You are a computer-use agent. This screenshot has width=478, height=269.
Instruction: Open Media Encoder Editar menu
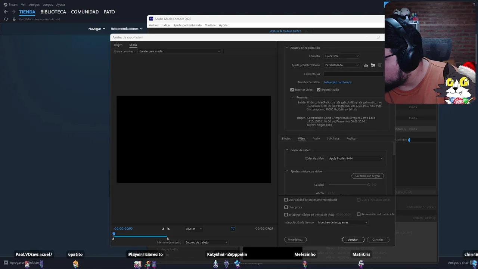tap(166, 25)
